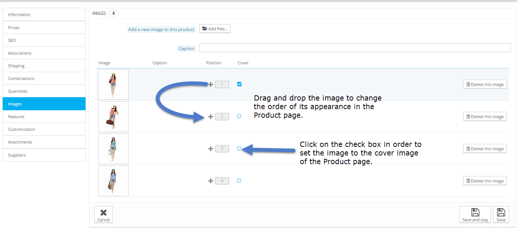Screen dimensions: 517x228
Task: Click the move handle icon for position 1
Action: 210,84
